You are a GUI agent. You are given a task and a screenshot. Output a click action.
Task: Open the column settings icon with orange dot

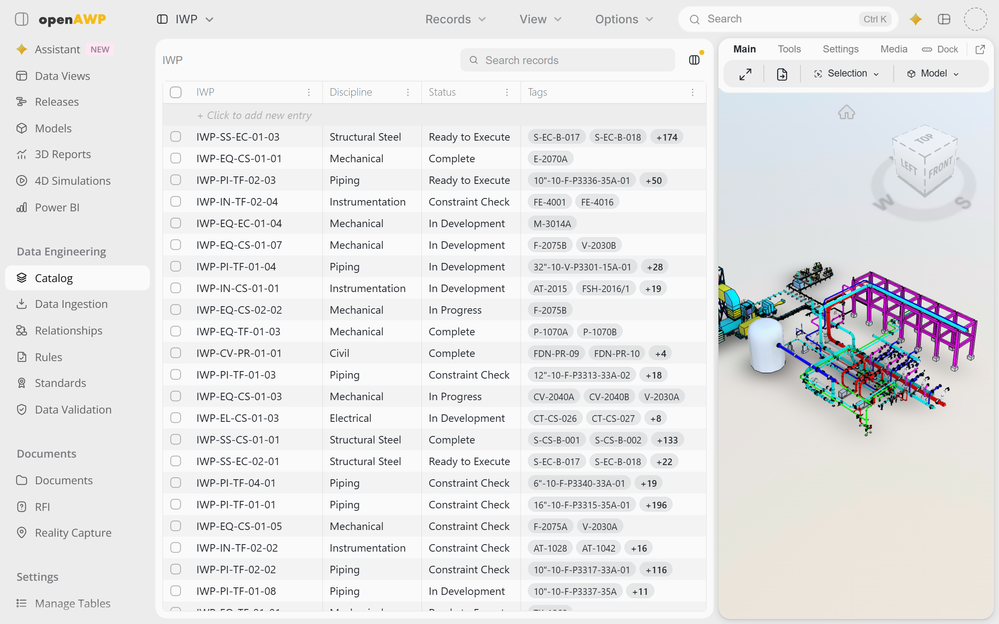click(694, 60)
